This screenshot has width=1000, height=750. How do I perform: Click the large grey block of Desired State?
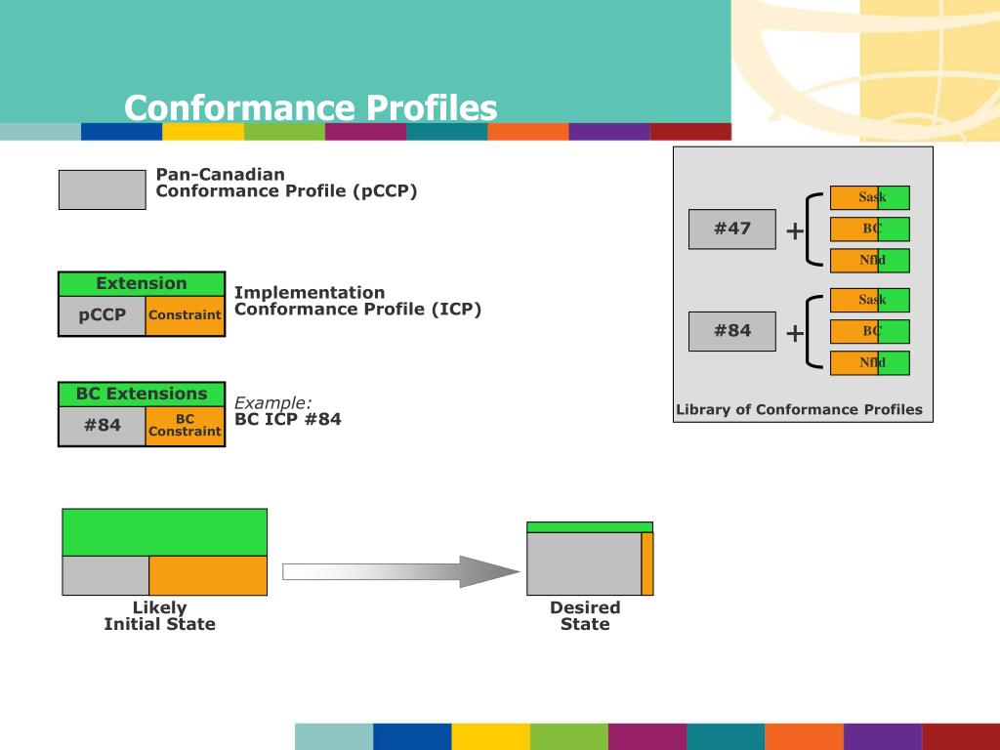[584, 564]
